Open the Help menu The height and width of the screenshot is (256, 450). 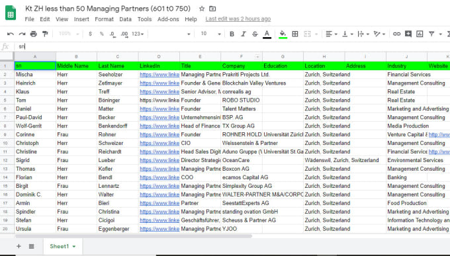point(191,19)
